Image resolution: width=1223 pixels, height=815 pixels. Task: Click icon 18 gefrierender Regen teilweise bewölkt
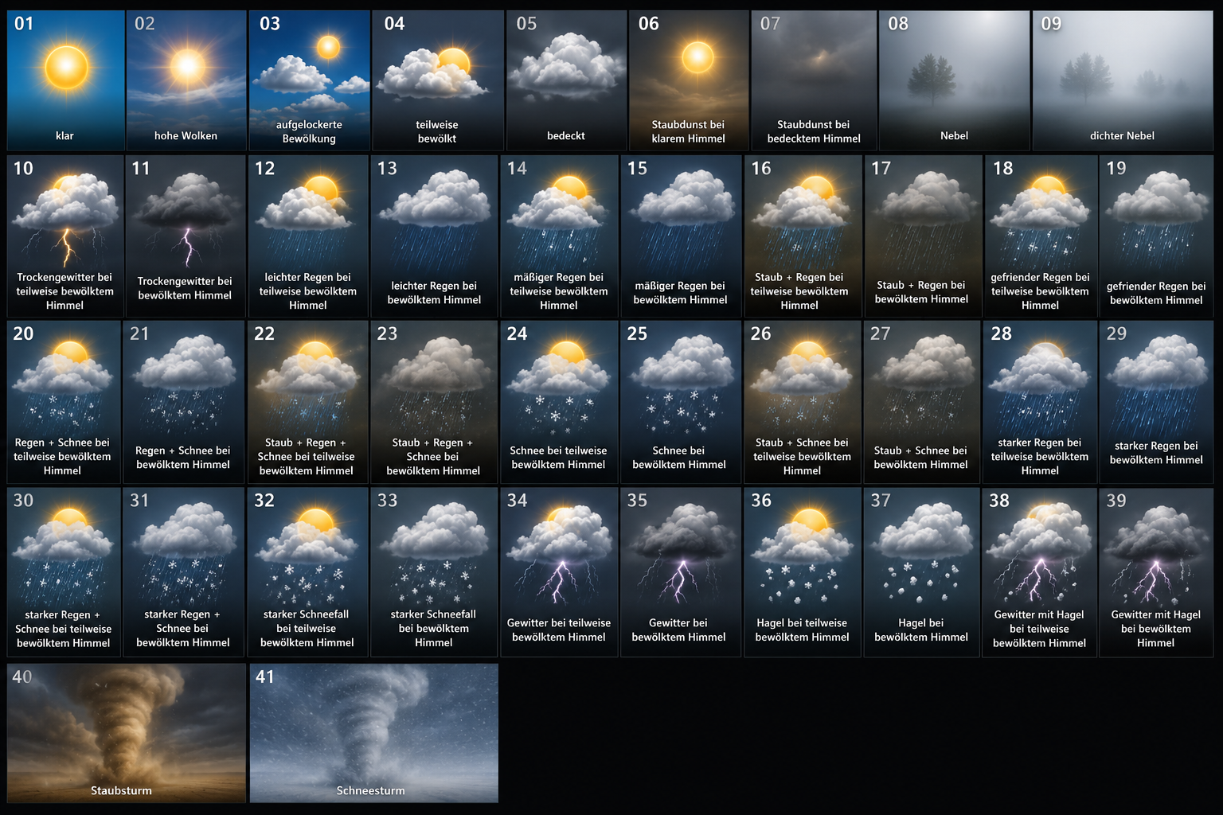[x=1040, y=236]
